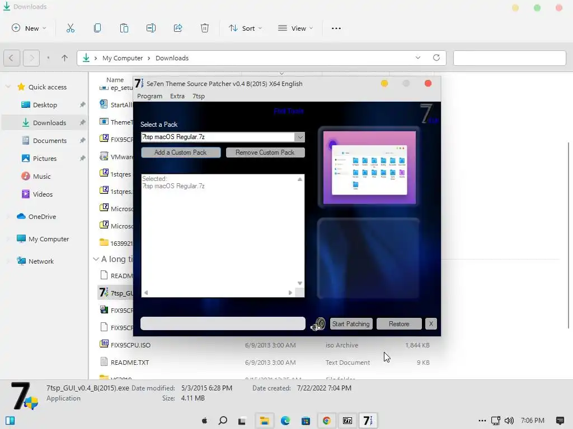Viewport: 573px width, 429px height.
Task: Select the README.TXT file row
Action: 265,362
